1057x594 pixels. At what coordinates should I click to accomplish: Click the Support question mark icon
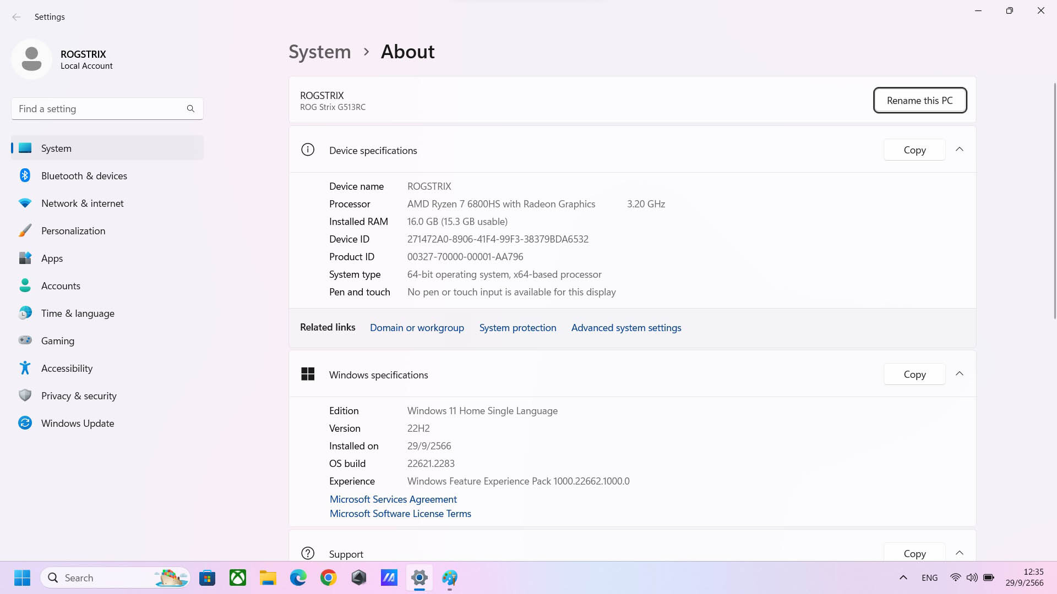coord(308,553)
